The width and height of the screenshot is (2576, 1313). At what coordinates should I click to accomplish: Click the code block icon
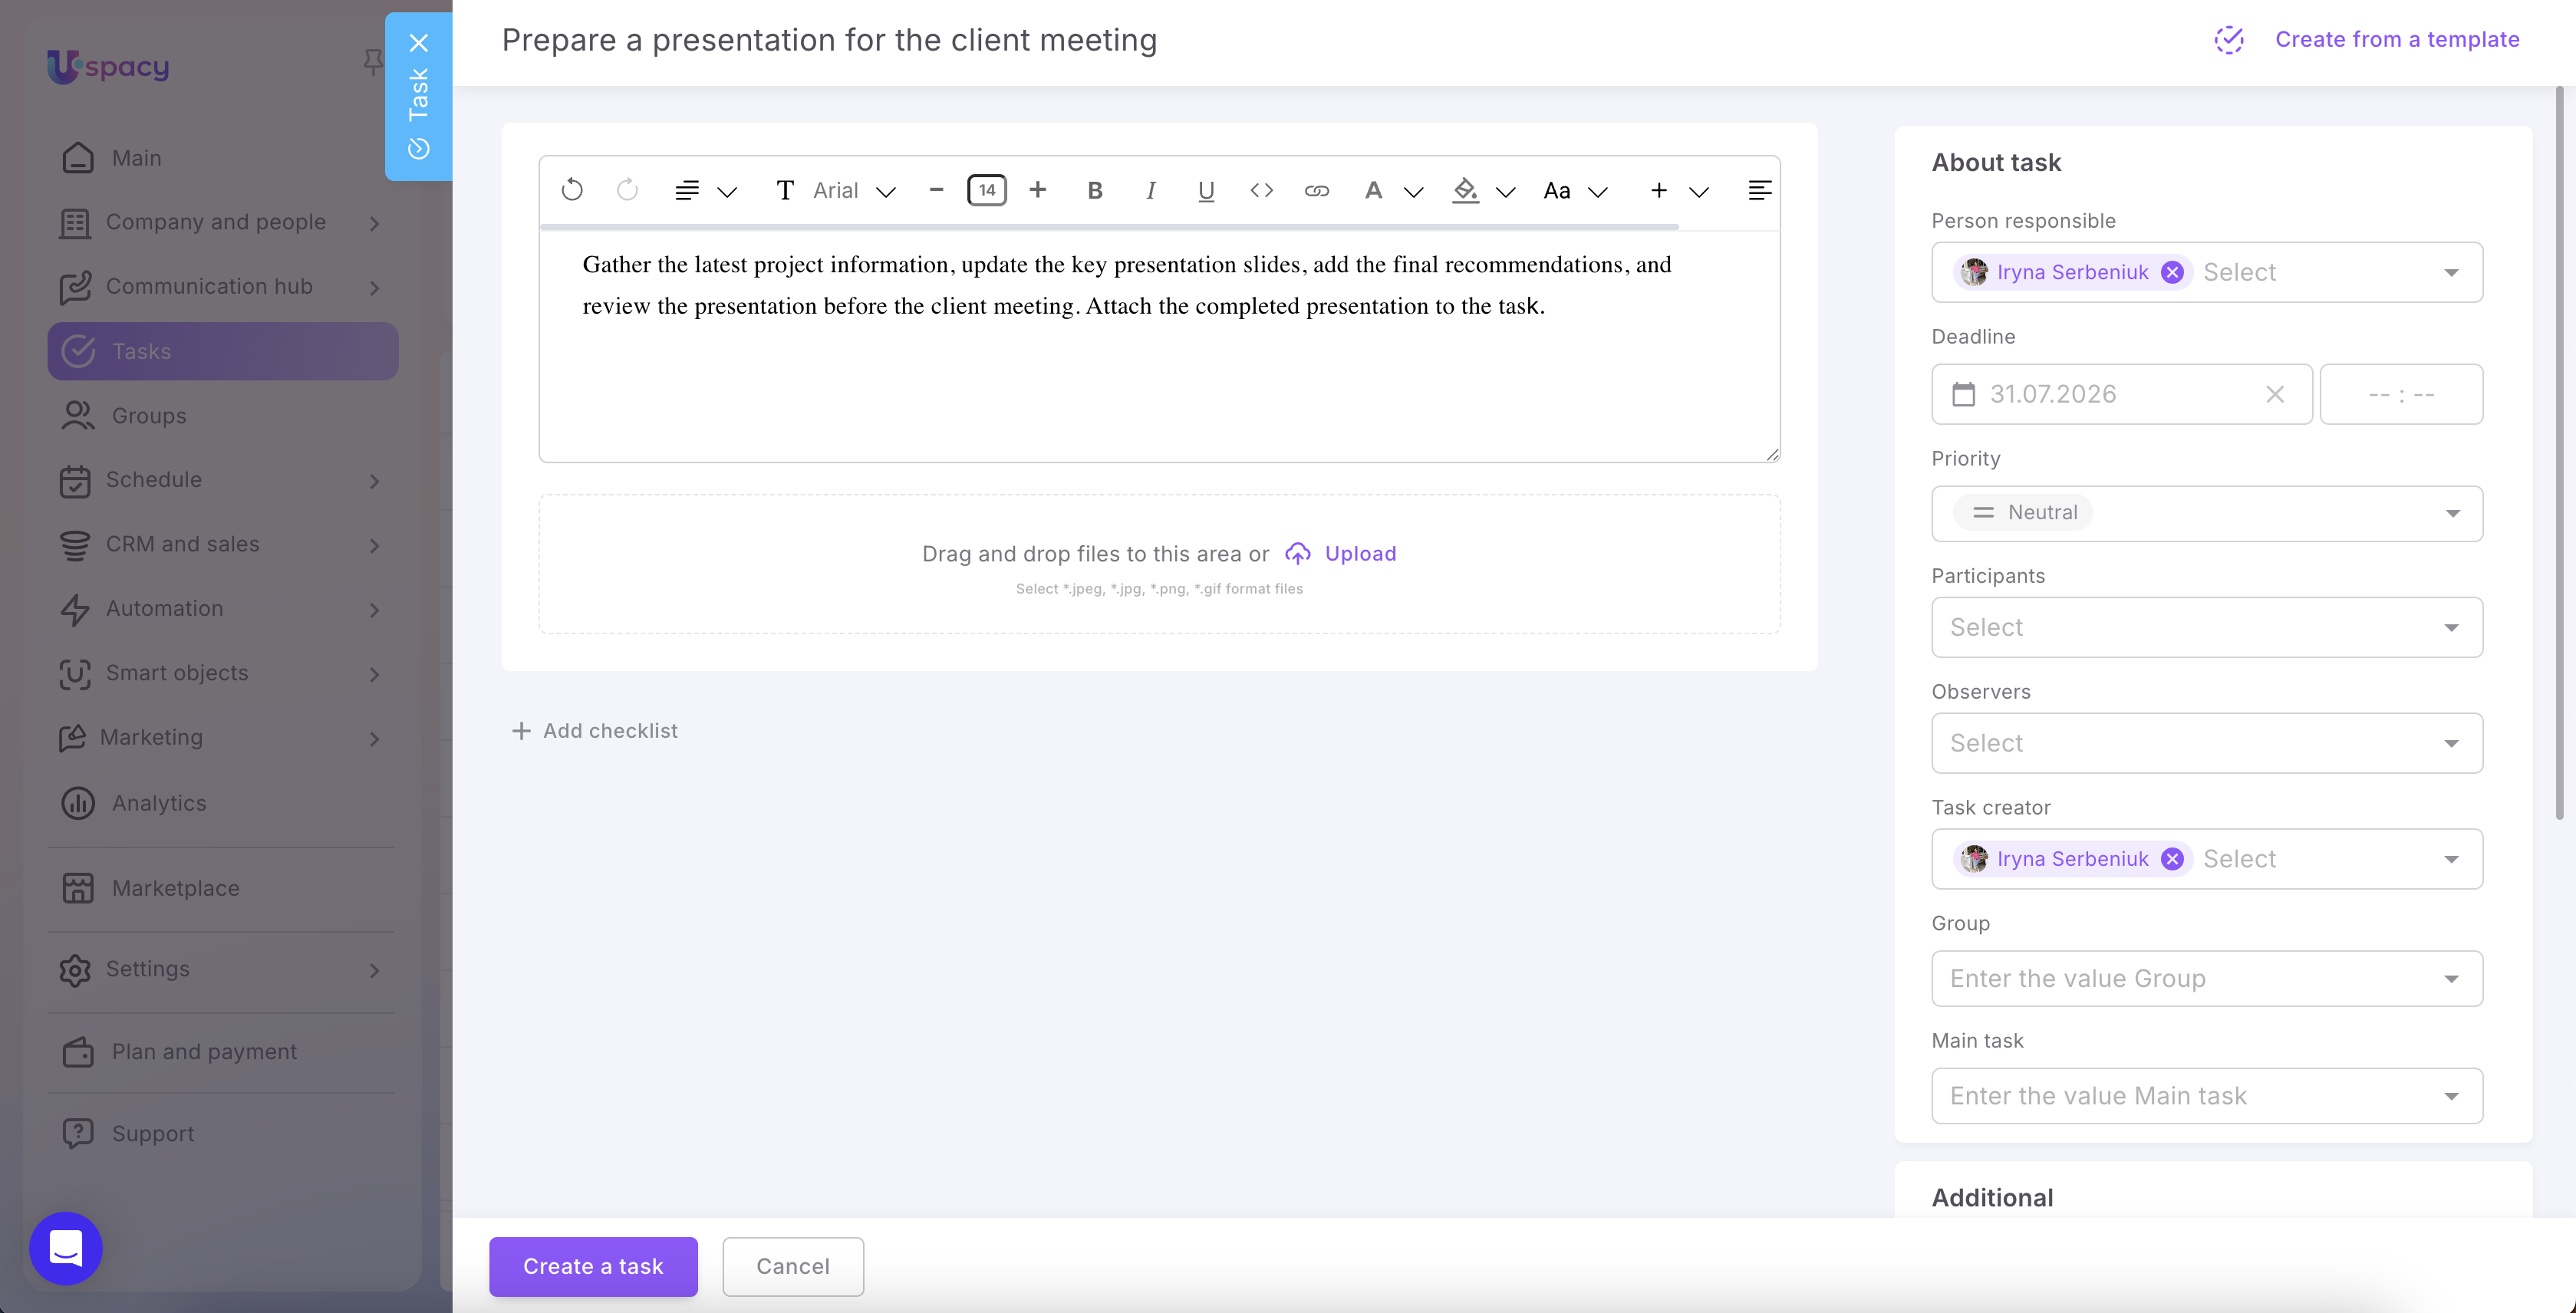pos(1261,190)
